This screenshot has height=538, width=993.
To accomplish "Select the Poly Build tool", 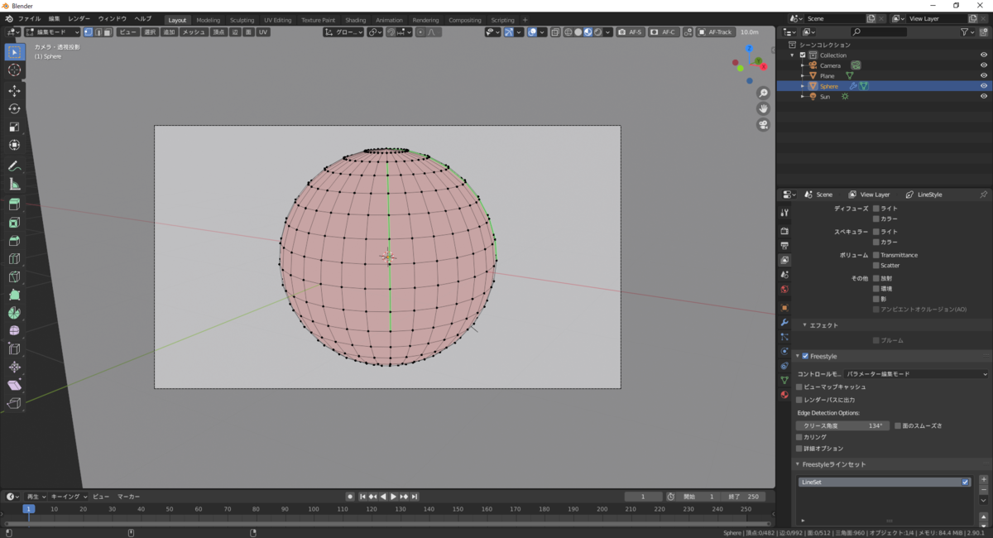I will click(14, 295).
